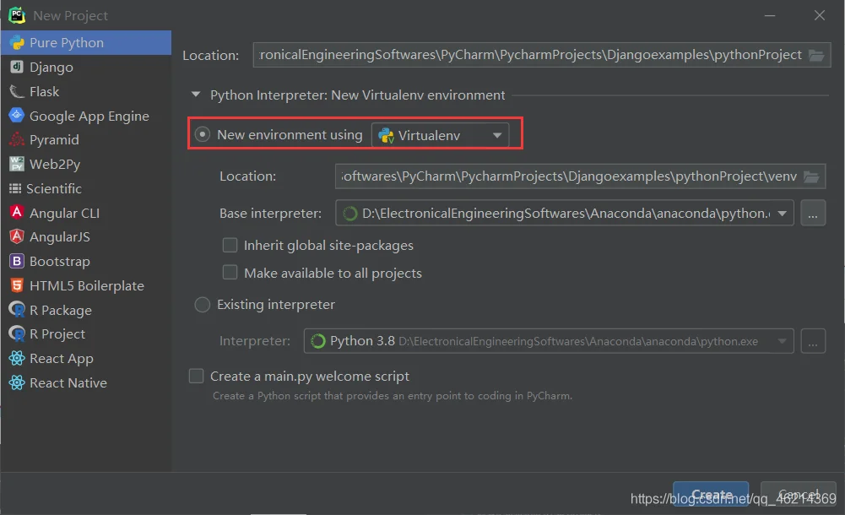The image size is (845, 515).
Task: Choose Bootstrap project type
Action: 86,261
